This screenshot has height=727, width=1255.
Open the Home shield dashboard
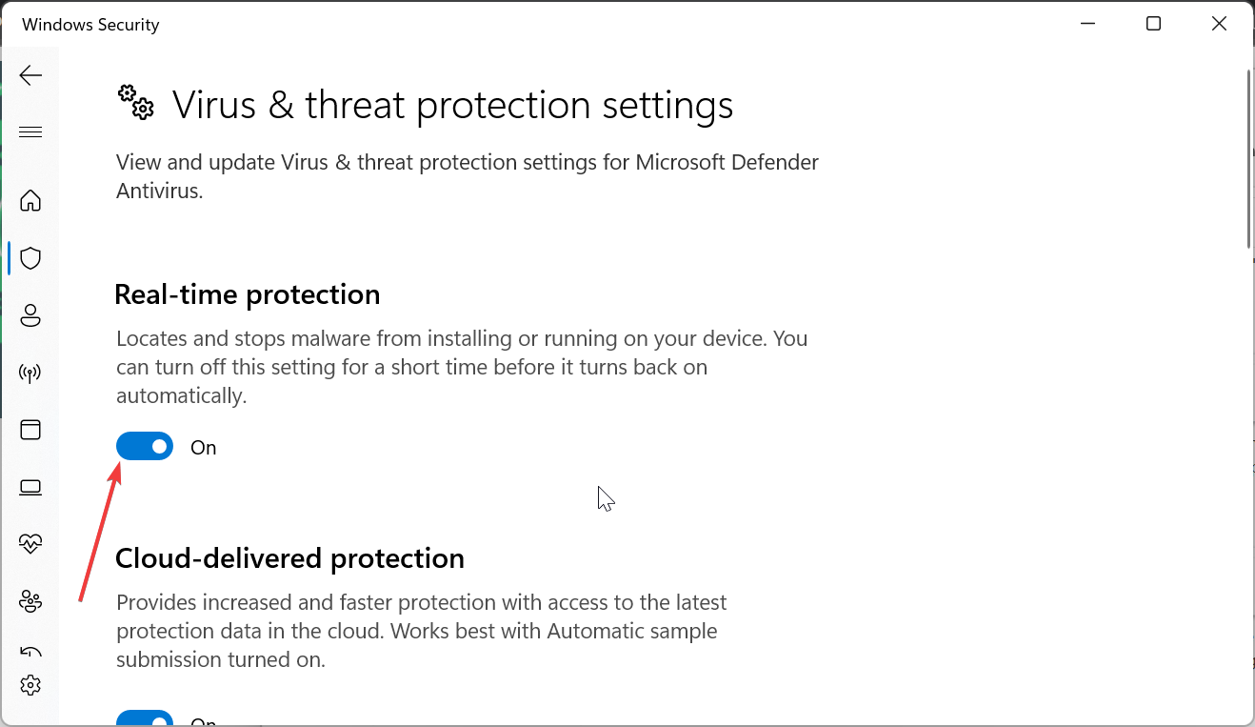click(30, 201)
